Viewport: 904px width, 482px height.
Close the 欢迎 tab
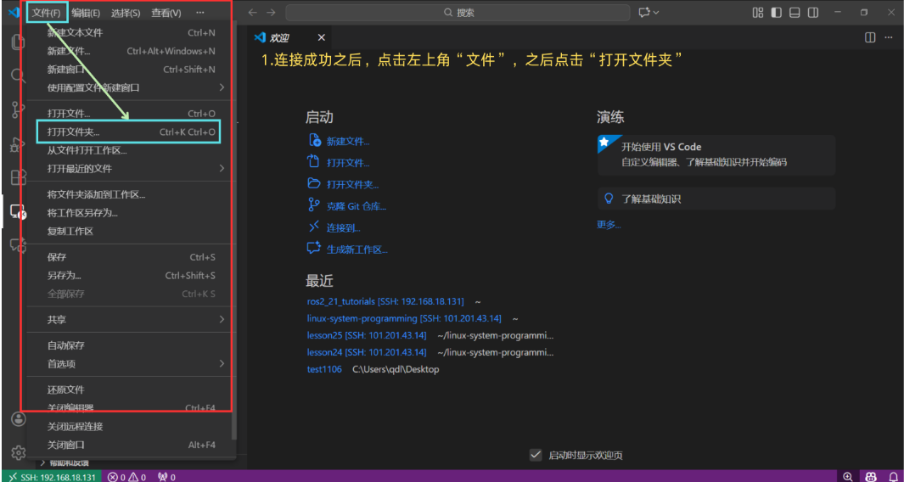pyautogui.click(x=322, y=37)
